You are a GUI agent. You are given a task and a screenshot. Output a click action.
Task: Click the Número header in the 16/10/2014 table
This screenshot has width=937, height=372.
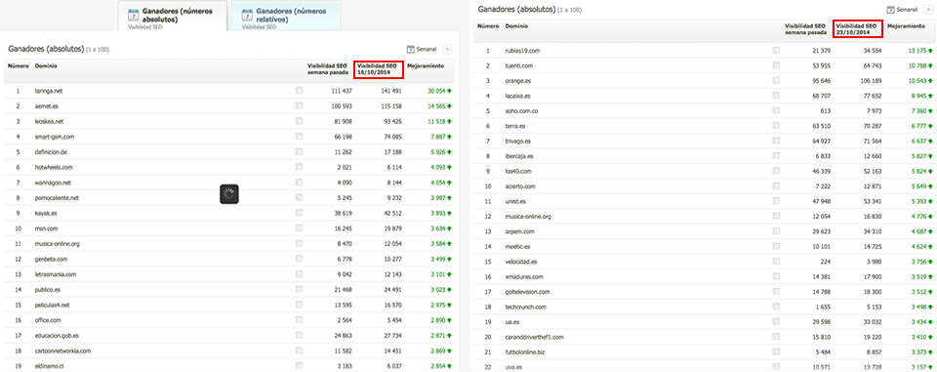coord(18,65)
